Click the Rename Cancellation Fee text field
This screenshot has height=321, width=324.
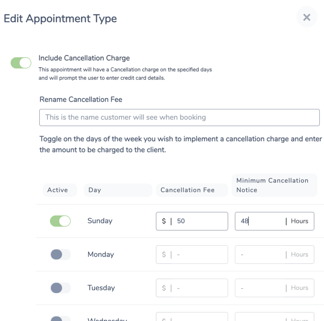pos(179,117)
